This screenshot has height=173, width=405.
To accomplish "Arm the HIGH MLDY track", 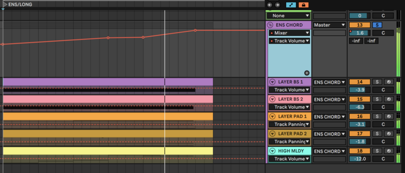I will 389,151.
